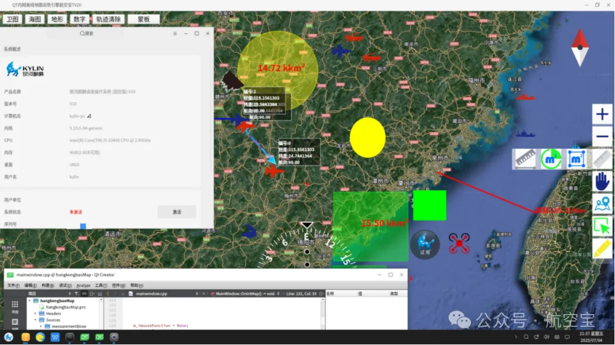Screen dimensions: 615x345
Task: Select the rectangular area m² measurement tool
Action: [576, 159]
